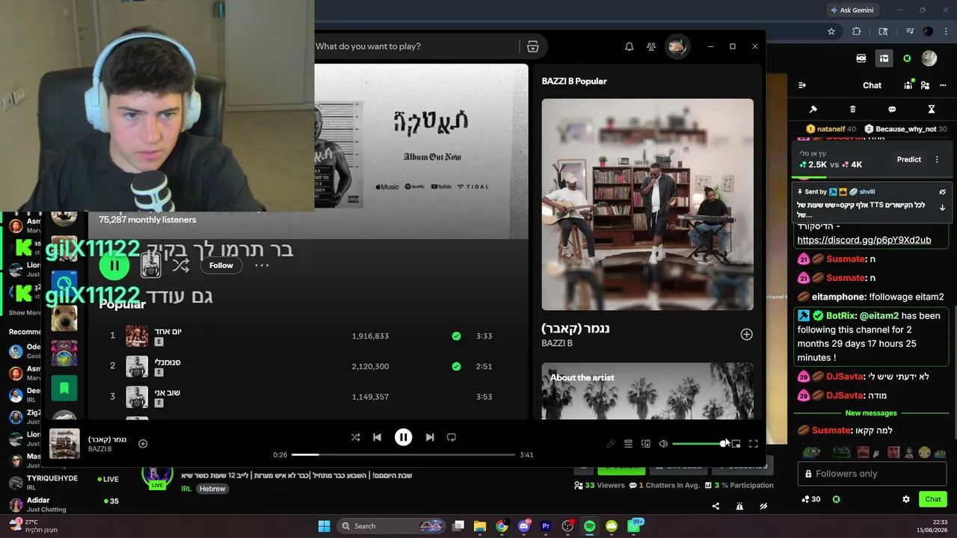The height and width of the screenshot is (538, 957).
Task: Send message with the green Chat button
Action: pos(933,499)
